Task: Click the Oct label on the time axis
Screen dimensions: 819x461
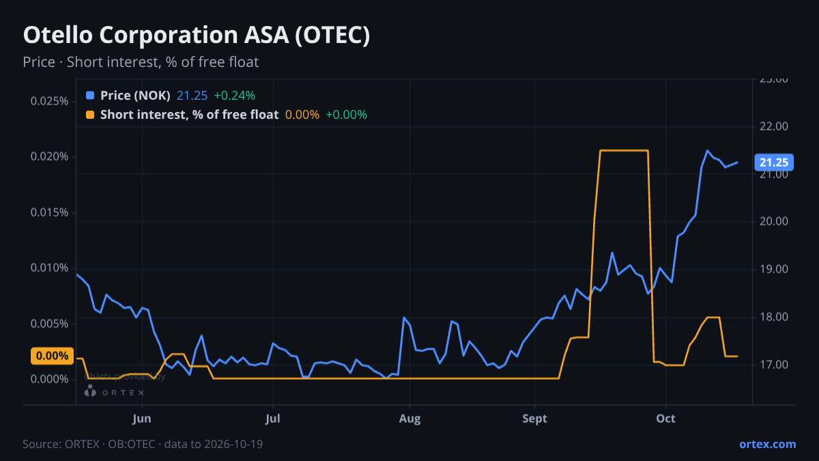Action: (665, 419)
